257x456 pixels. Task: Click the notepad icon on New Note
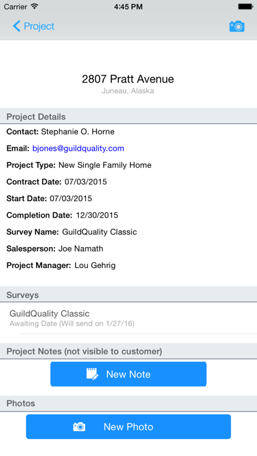[92, 374]
